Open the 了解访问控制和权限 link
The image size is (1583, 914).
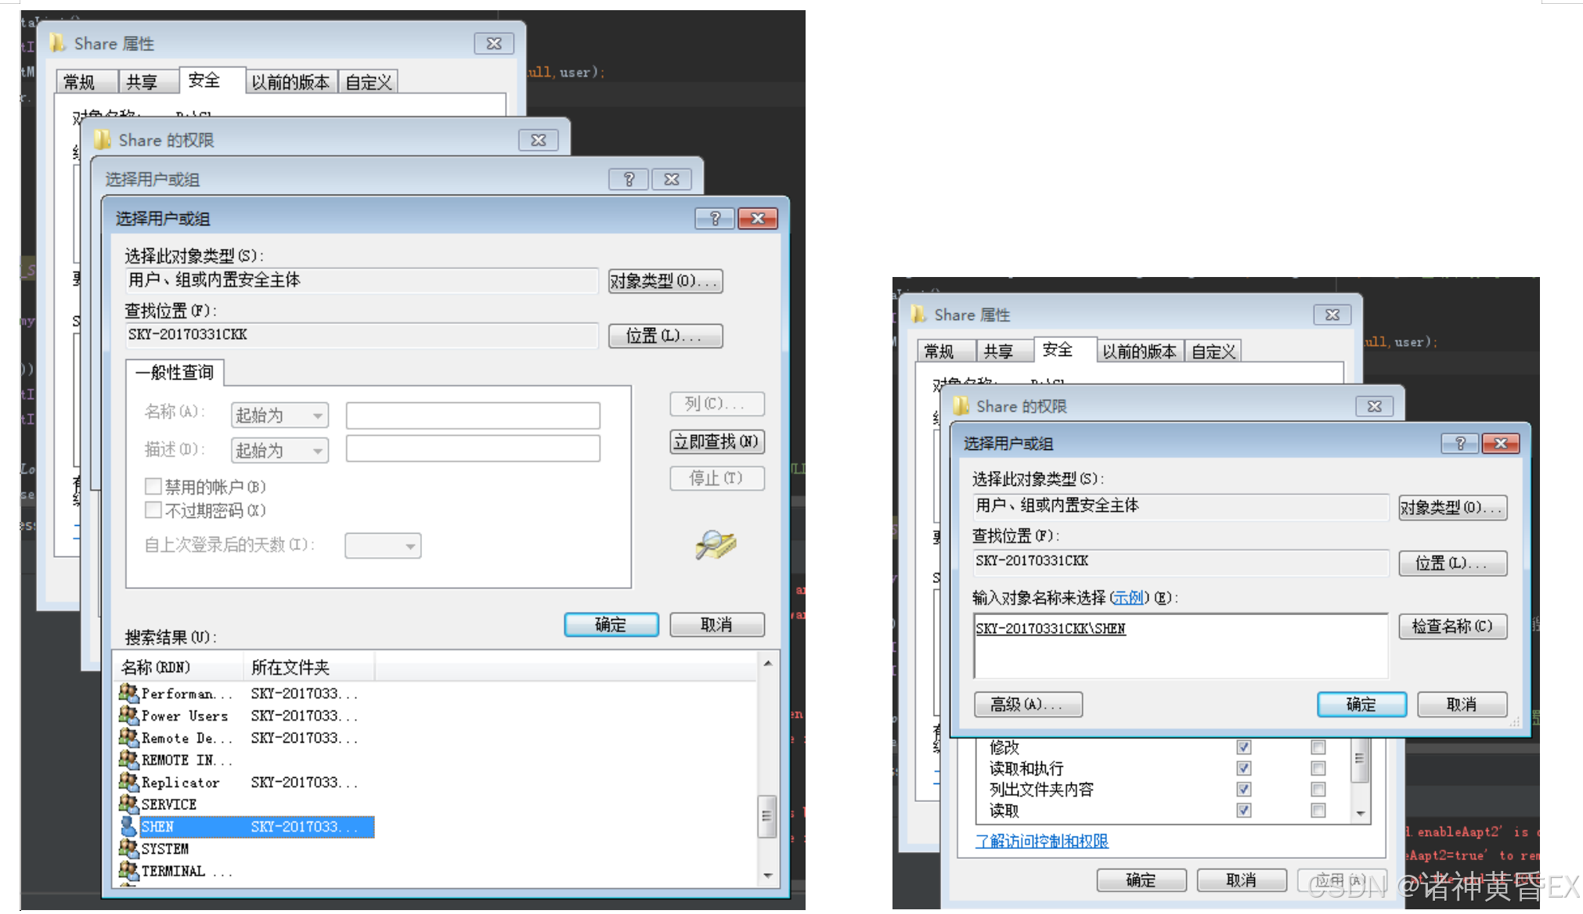pos(1041,841)
